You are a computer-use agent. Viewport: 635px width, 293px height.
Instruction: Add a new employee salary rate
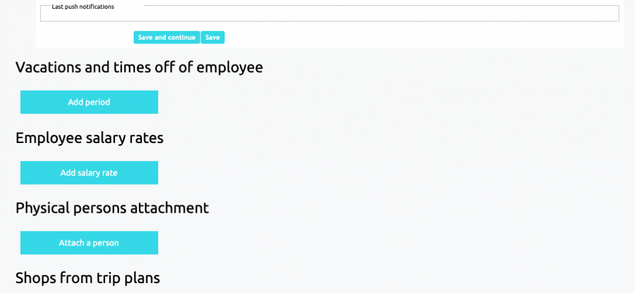pyautogui.click(x=89, y=173)
